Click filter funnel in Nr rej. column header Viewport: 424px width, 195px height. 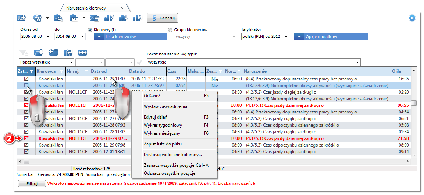(86, 71)
